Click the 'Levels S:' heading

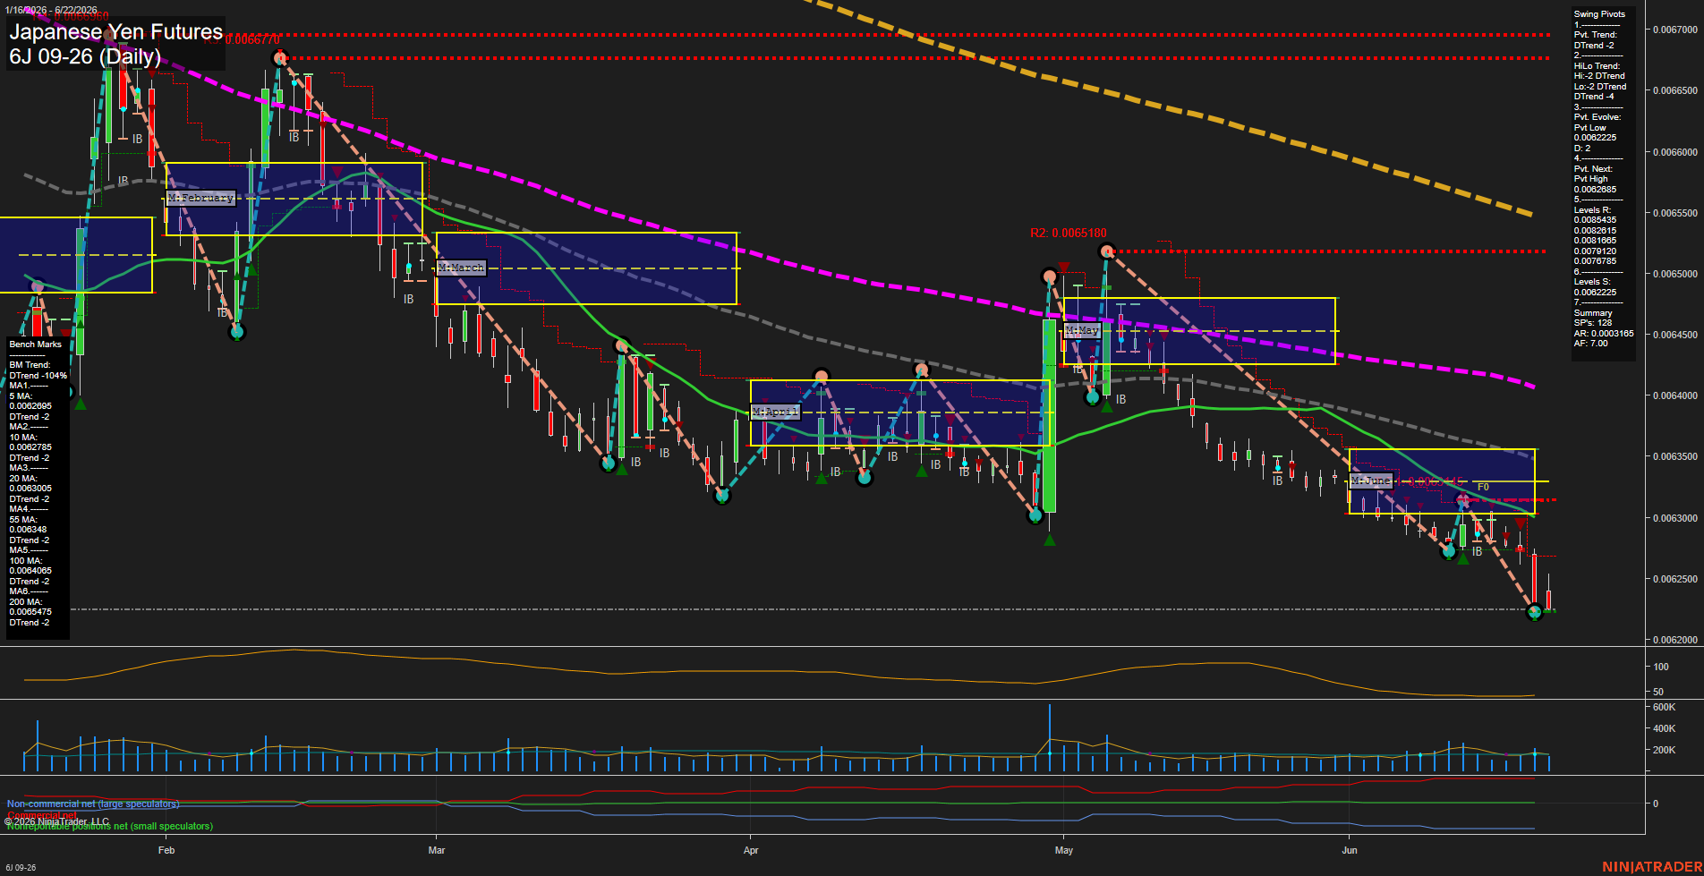tap(1592, 282)
